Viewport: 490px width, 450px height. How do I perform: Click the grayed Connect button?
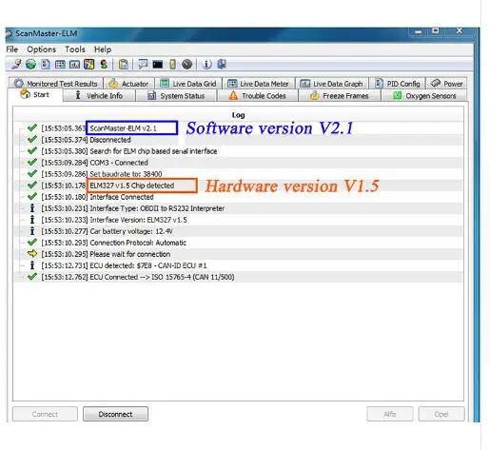(x=45, y=414)
